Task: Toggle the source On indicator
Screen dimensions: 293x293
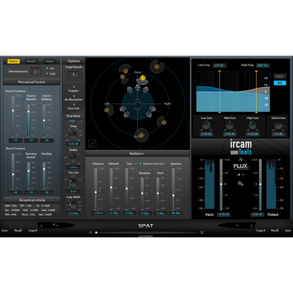Action: point(47,69)
